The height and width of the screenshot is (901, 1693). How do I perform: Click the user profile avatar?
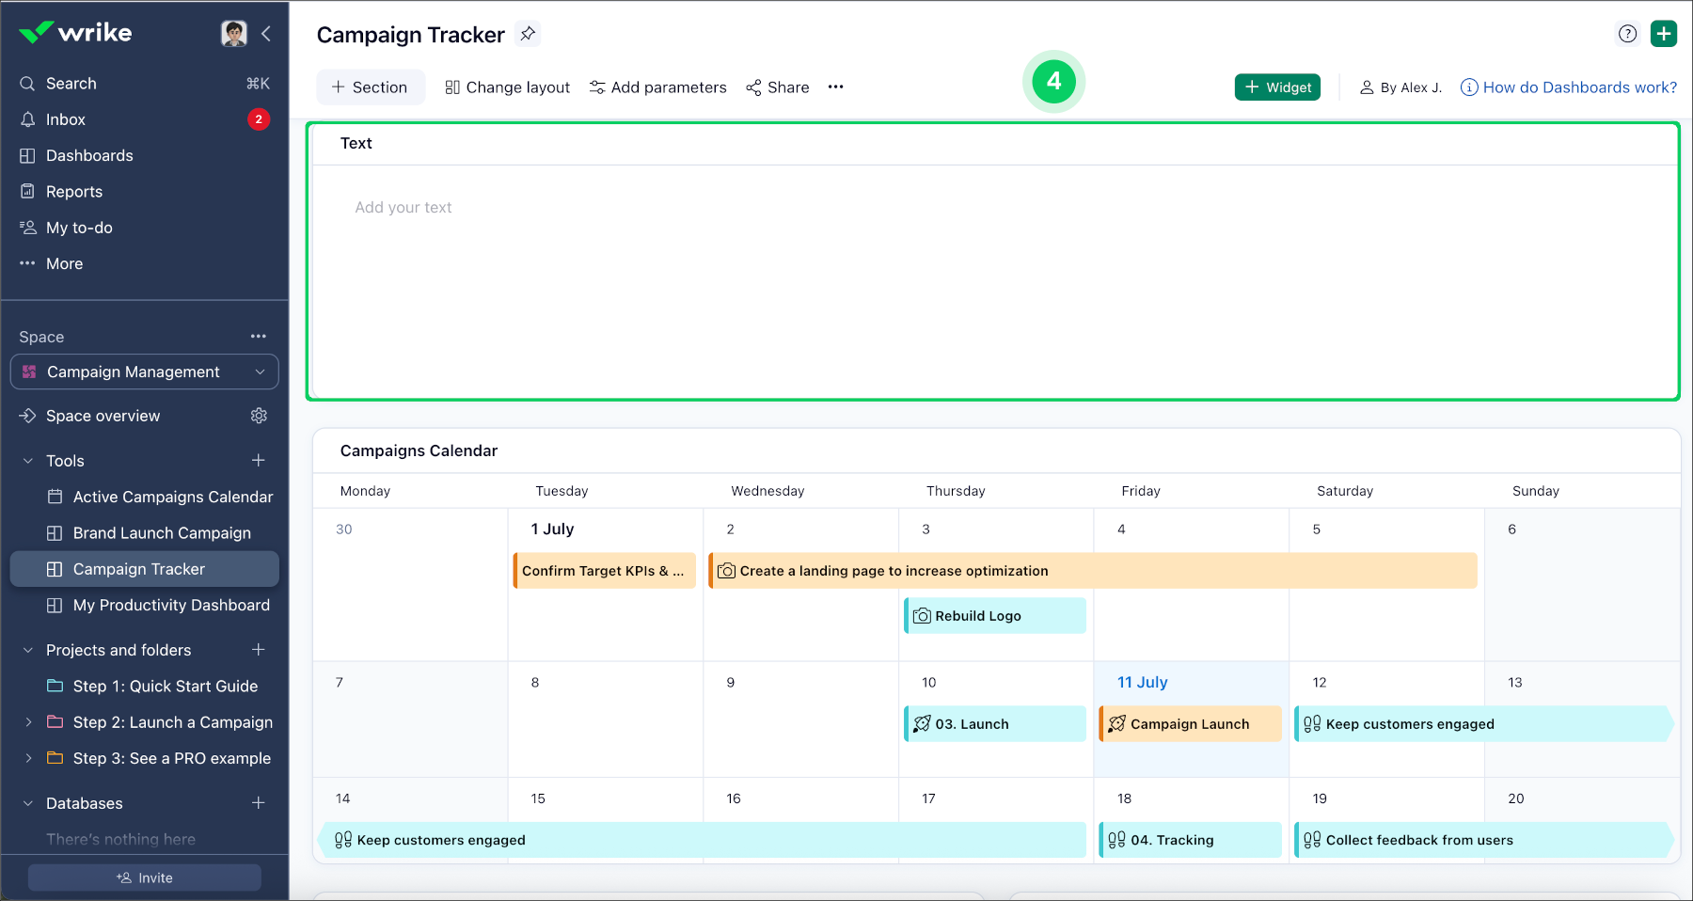[233, 34]
